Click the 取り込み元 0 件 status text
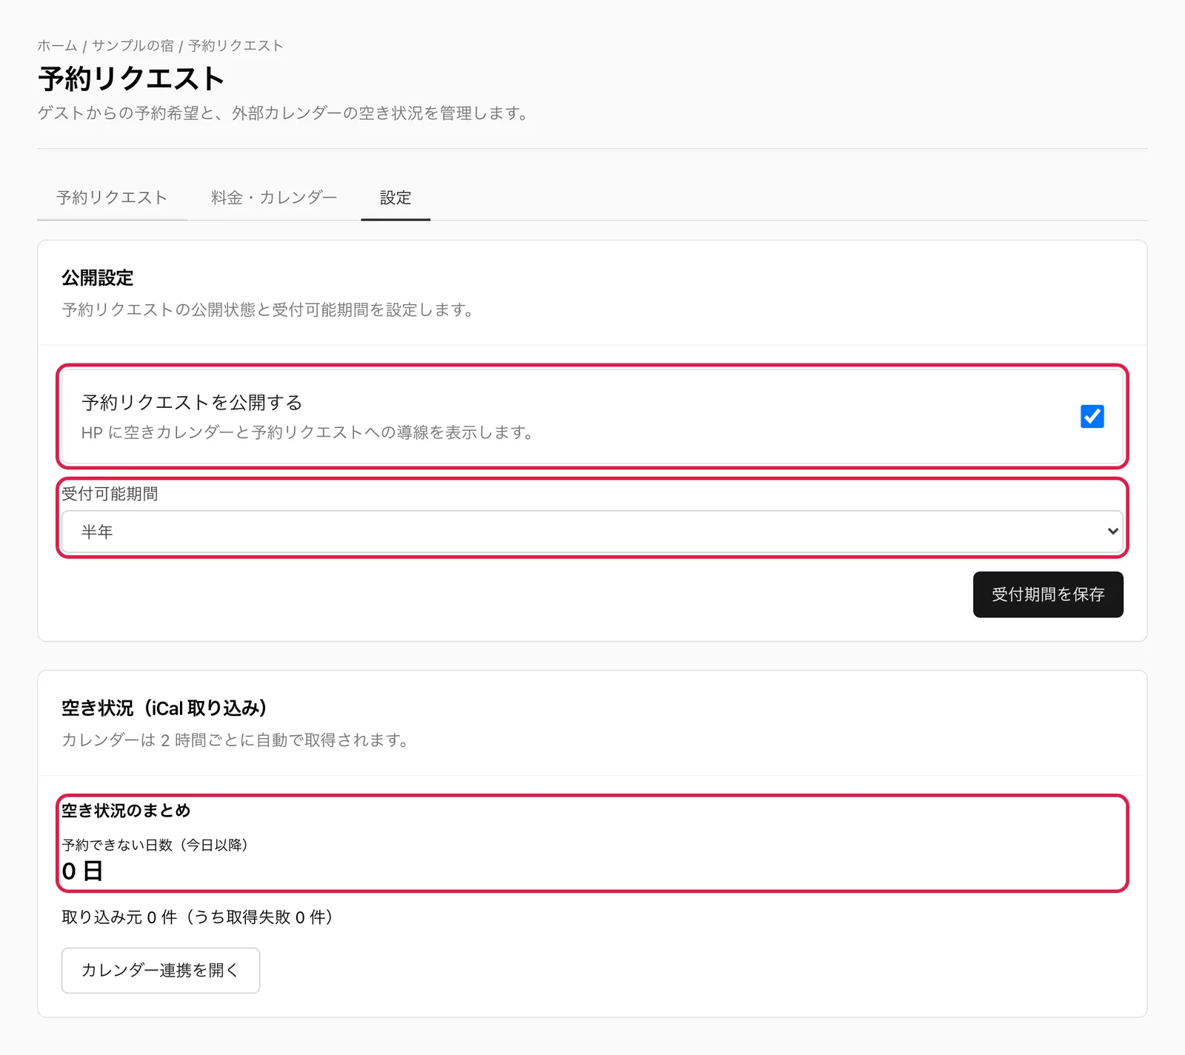Viewport: 1185px width, 1055px height. click(x=198, y=917)
